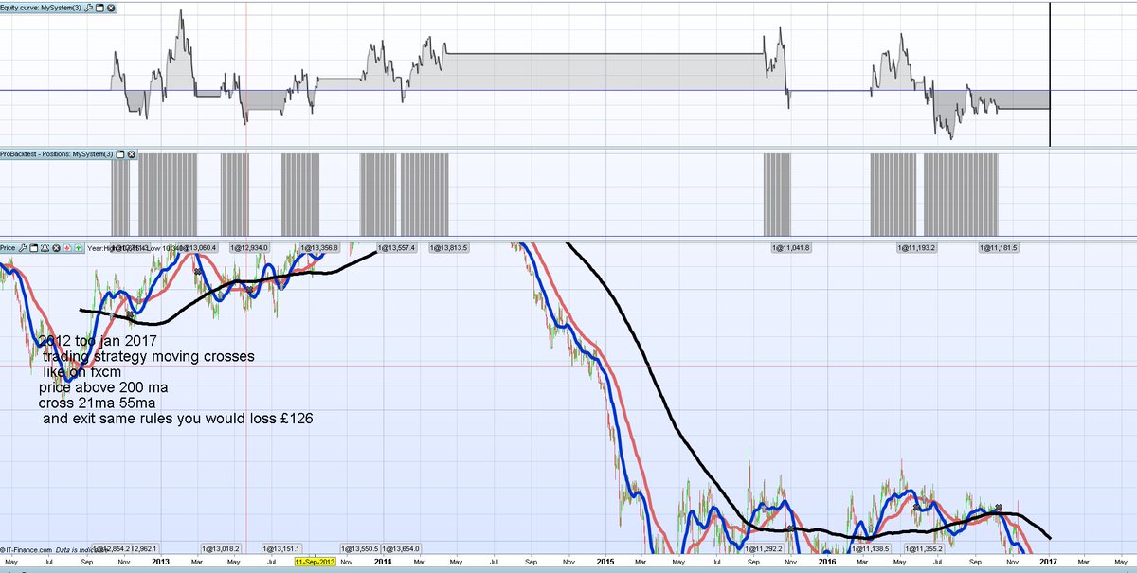Detach the Equity curve panel window icon

99,7
